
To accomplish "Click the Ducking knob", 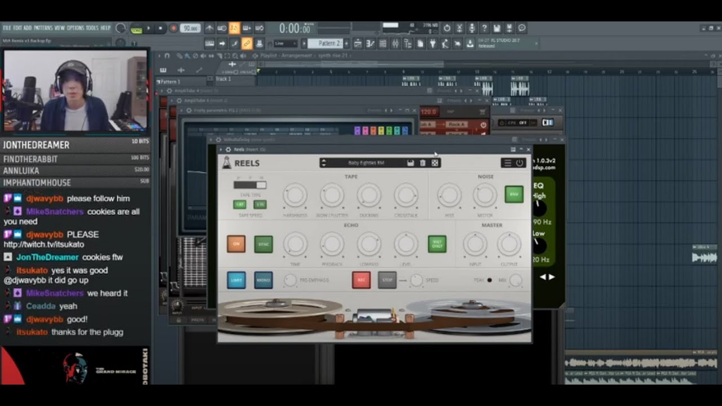I will 369,196.
